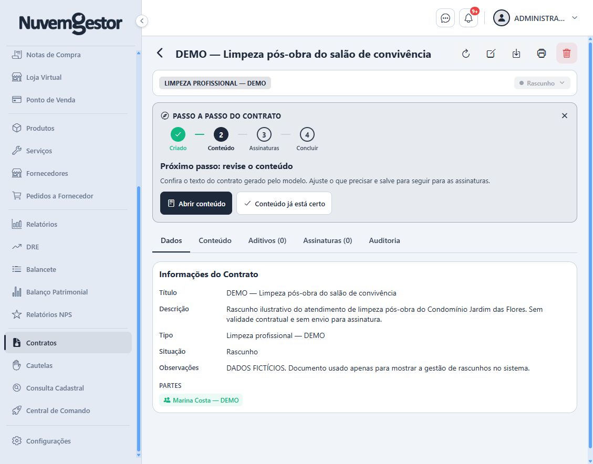
Task: Click the NuvemGestor logo
Action: (71, 23)
